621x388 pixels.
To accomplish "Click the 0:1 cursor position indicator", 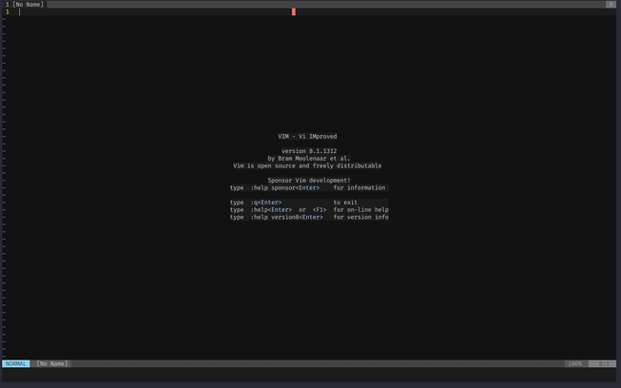I will 603,363.
